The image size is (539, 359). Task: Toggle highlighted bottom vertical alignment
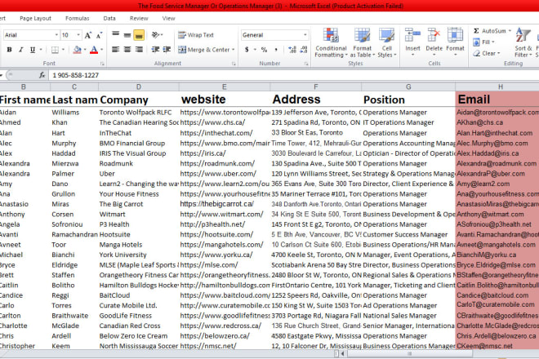139,35
